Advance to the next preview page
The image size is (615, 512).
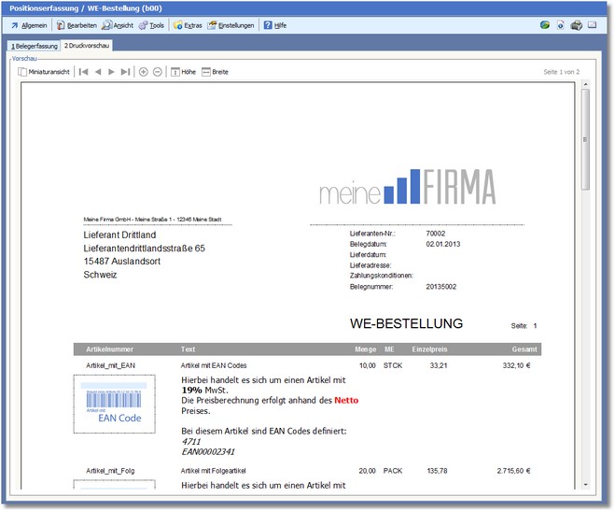point(111,71)
